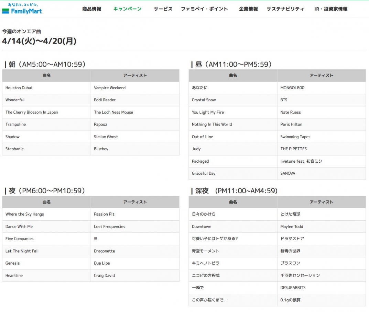Click the 朝 (AM5:00〜AM10:59) section title
This screenshot has width=369, height=312.
point(47,65)
